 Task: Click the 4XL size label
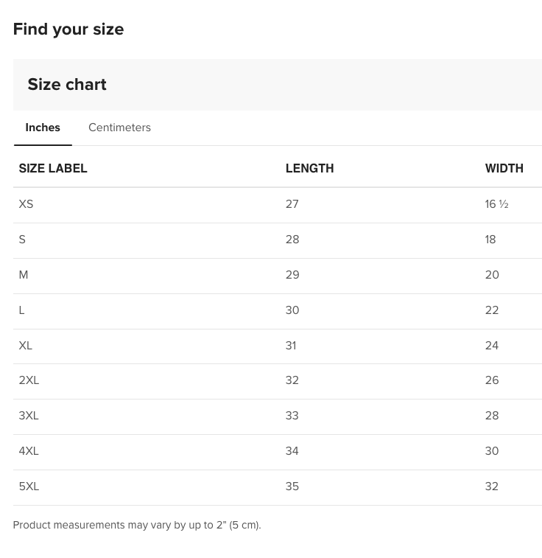click(x=29, y=451)
